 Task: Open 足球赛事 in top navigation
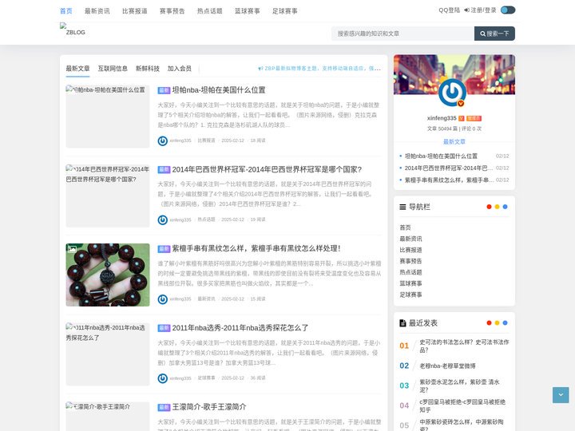click(x=284, y=11)
